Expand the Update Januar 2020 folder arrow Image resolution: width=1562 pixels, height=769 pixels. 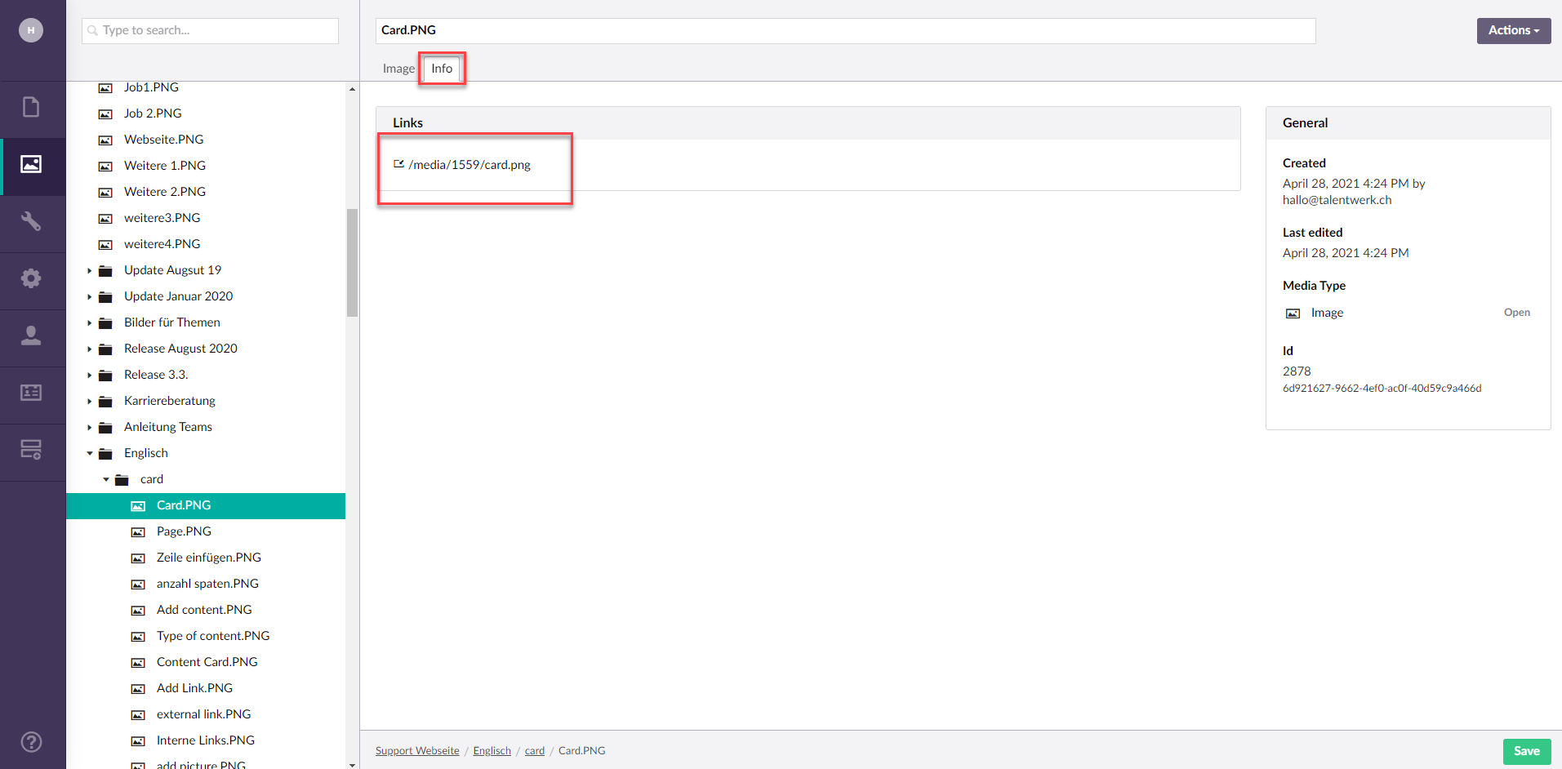[89, 297]
